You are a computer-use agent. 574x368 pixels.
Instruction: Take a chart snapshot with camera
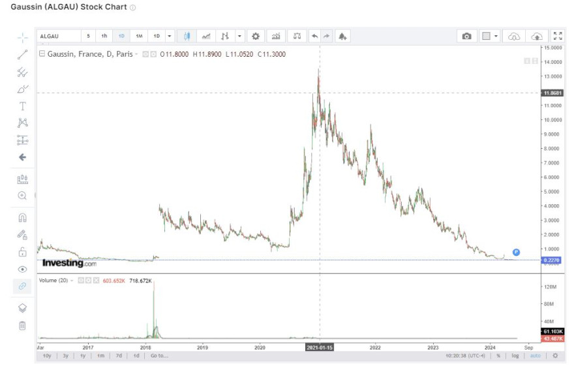pyautogui.click(x=466, y=37)
